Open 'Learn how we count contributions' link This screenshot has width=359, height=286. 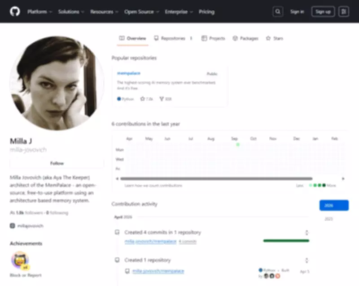coord(153,185)
